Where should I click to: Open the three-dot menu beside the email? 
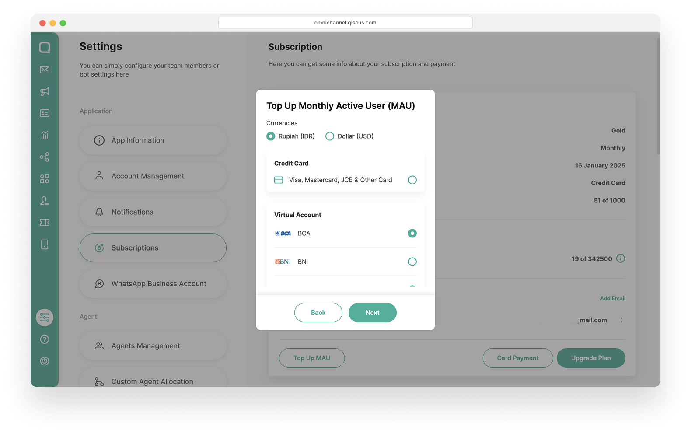621,320
